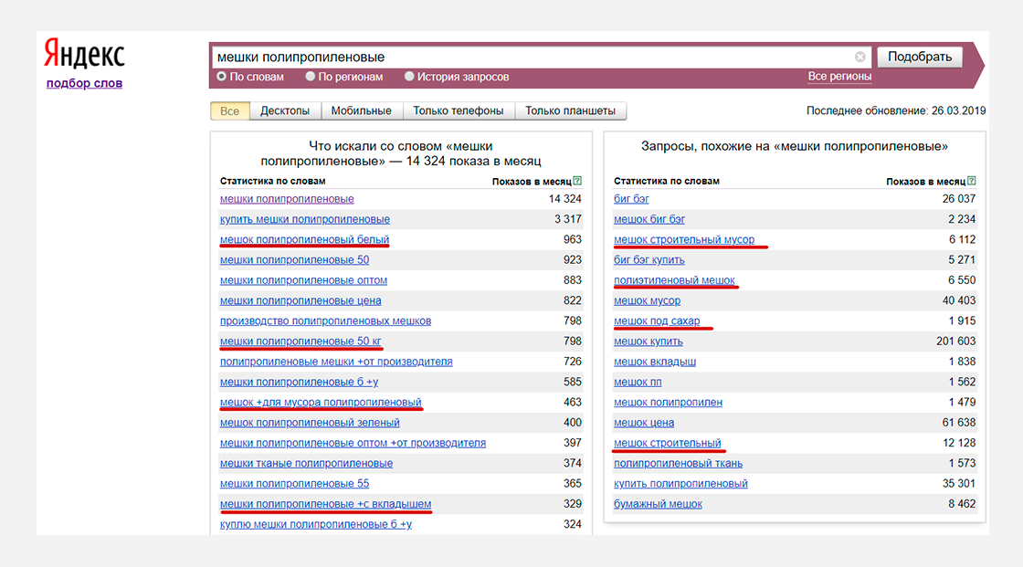Switch to the Только телефоны tab
Screen dimensions: 1023x567
pyautogui.click(x=459, y=110)
